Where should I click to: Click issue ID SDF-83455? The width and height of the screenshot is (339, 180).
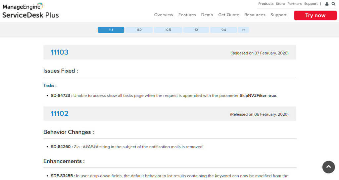click(x=62, y=176)
